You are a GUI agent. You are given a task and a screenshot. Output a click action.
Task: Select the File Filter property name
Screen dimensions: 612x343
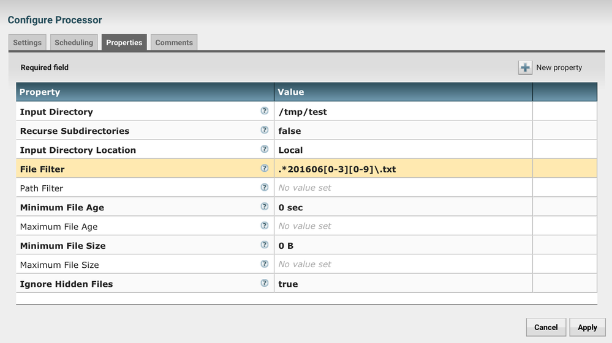[42, 169]
